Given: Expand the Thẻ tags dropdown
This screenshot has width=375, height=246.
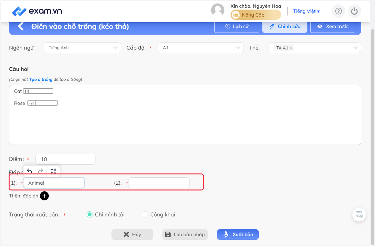Looking at the screenshot, I should 315,48.
